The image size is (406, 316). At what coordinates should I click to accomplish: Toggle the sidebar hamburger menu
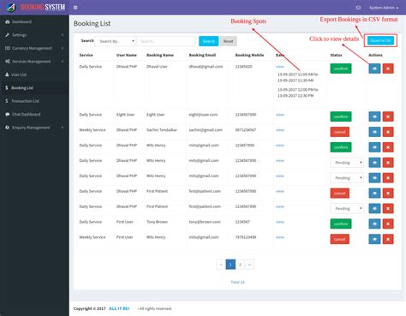coord(75,8)
